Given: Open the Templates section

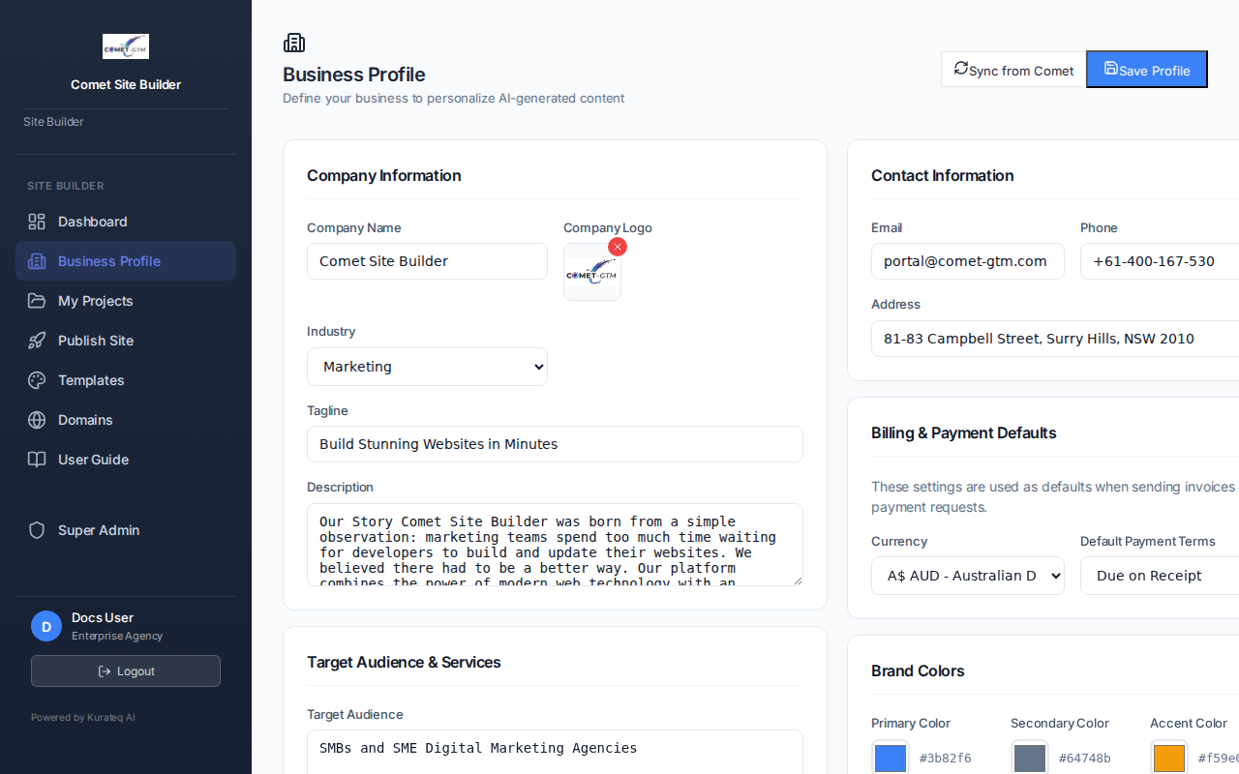Looking at the screenshot, I should pyautogui.click(x=93, y=380).
